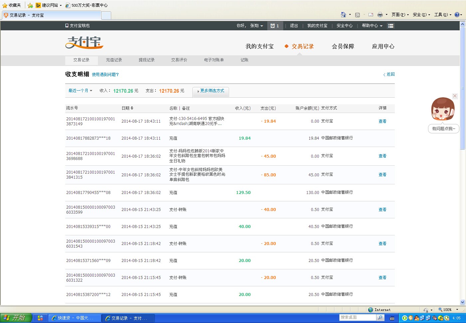Viewport: 466px width, 323px height.
Task: Expand 更多筛选方式 filter options
Action: [211, 91]
